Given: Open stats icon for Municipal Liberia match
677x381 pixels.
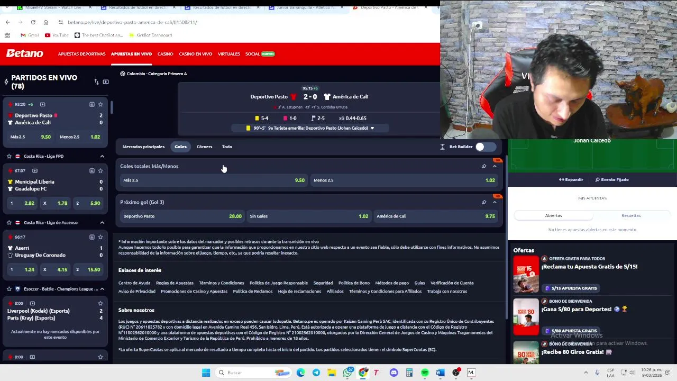Looking at the screenshot, I should 92,170.
